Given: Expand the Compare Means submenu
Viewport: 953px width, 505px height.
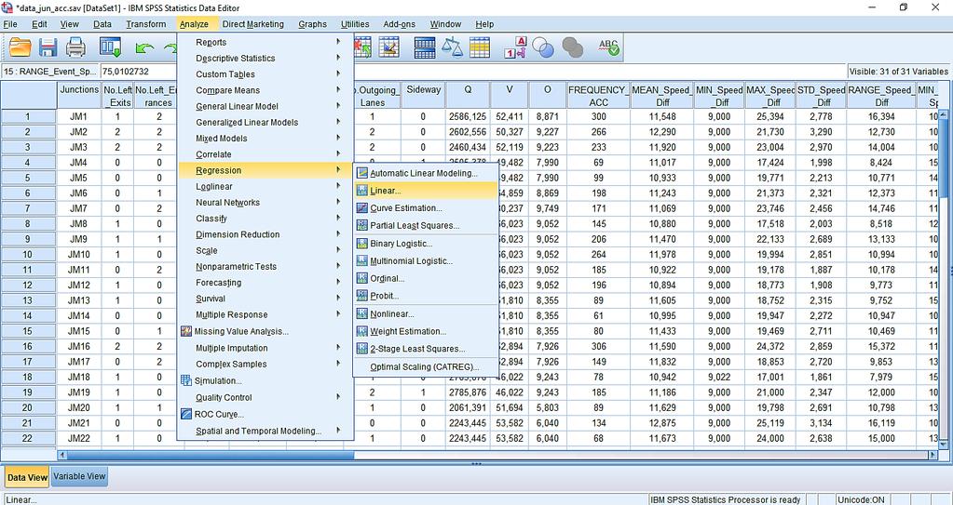Looking at the screenshot, I should (265, 90).
